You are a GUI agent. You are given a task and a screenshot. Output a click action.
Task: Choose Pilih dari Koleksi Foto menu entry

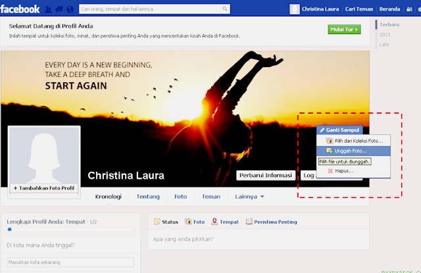[353, 141]
